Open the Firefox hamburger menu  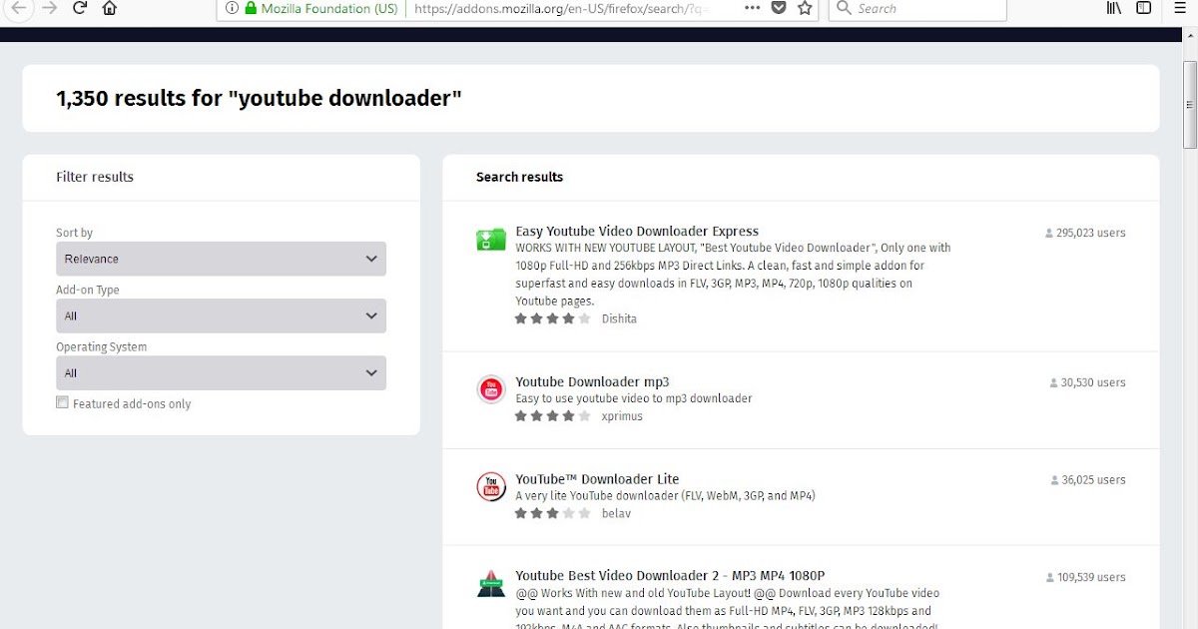pyautogui.click(x=1179, y=8)
